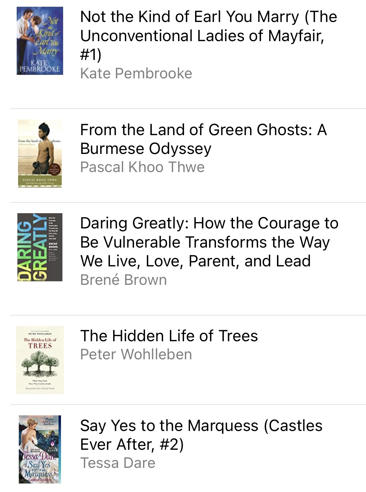
Task: Tap The Hidden Life of Trees cover
Action: click(x=40, y=360)
